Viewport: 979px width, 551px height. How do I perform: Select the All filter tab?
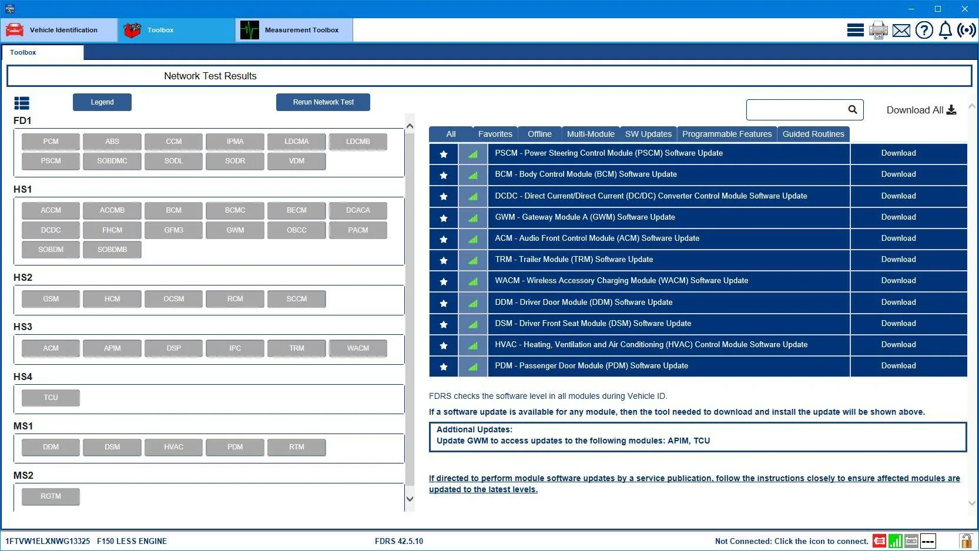click(451, 134)
